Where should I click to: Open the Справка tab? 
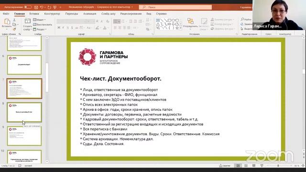coord(162,14)
